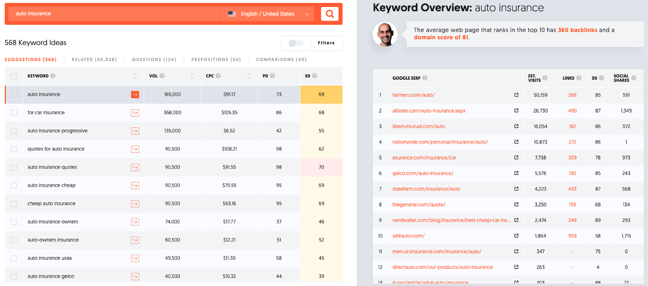Screen dimensions: 648x286
Task: Check the 'auto insurance quotes' checkbox
Action: point(14,167)
